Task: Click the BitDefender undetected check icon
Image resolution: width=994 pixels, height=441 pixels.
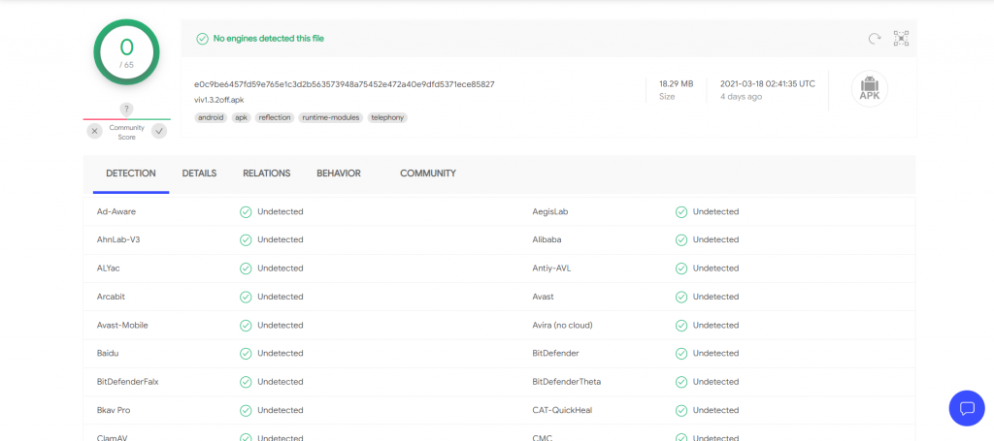Action: point(680,353)
